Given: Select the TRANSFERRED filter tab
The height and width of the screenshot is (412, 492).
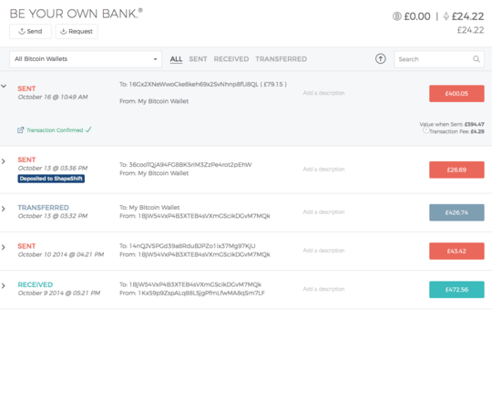Looking at the screenshot, I should pyautogui.click(x=281, y=59).
